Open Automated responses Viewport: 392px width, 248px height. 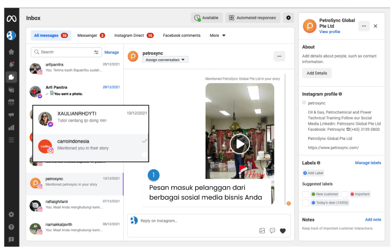253,18
